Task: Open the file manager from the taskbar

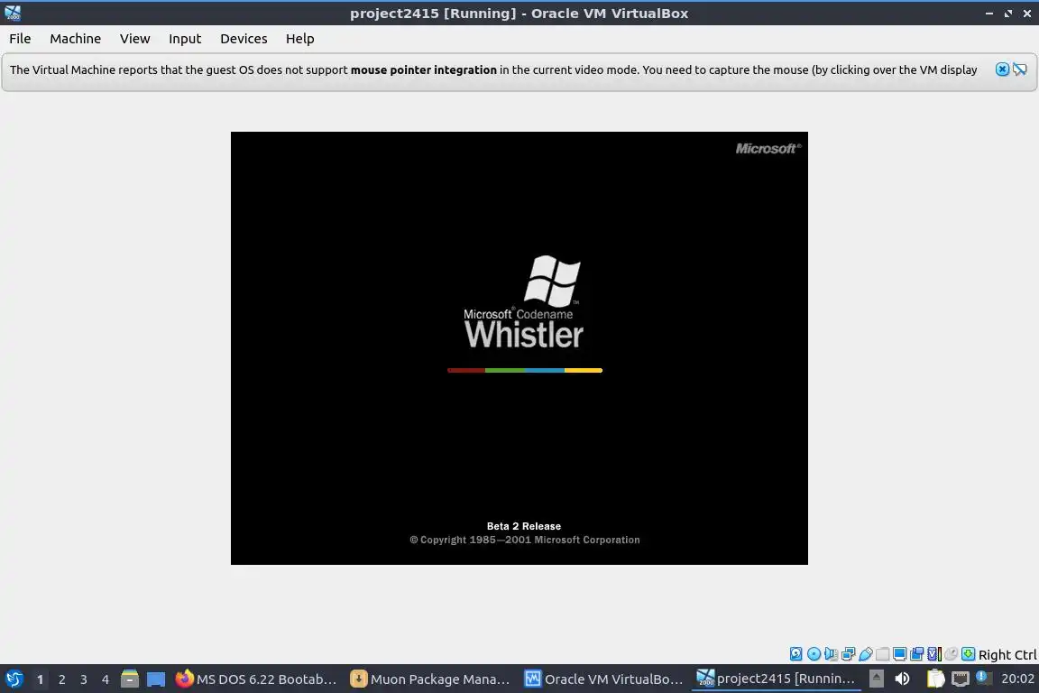Action: click(x=130, y=679)
